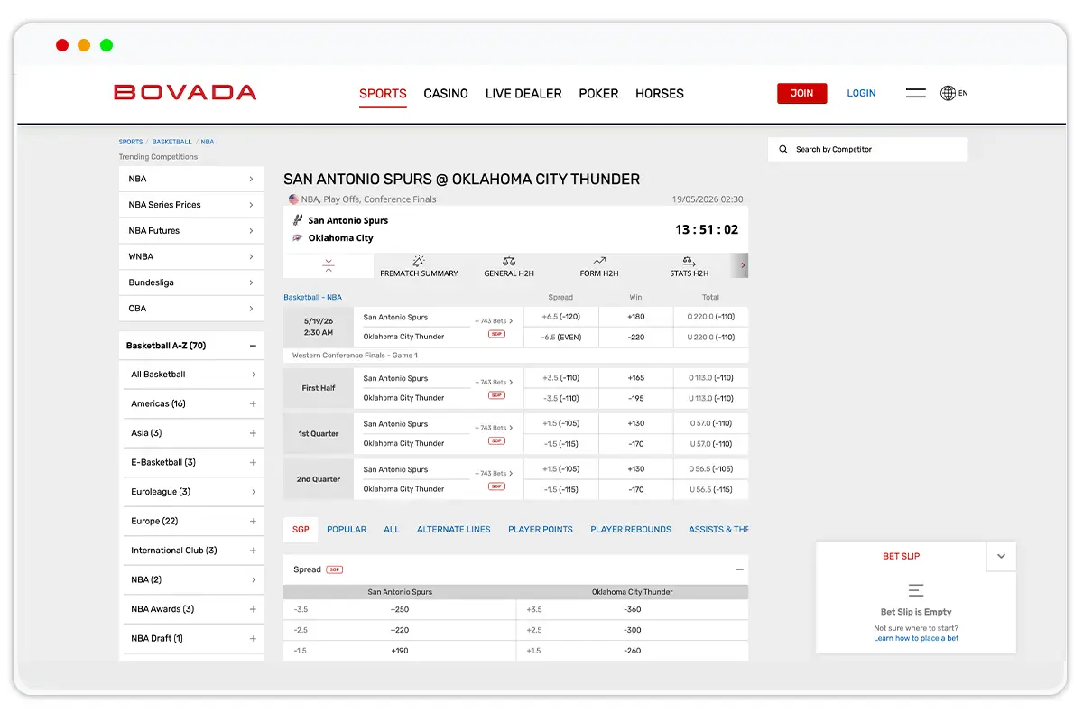
Task: Click SGP badge beside Spread heading
Action: (335, 570)
